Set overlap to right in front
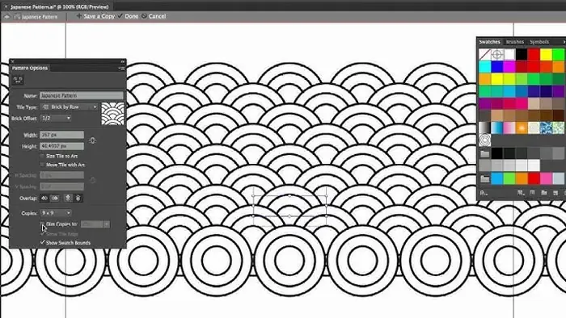 coord(55,198)
